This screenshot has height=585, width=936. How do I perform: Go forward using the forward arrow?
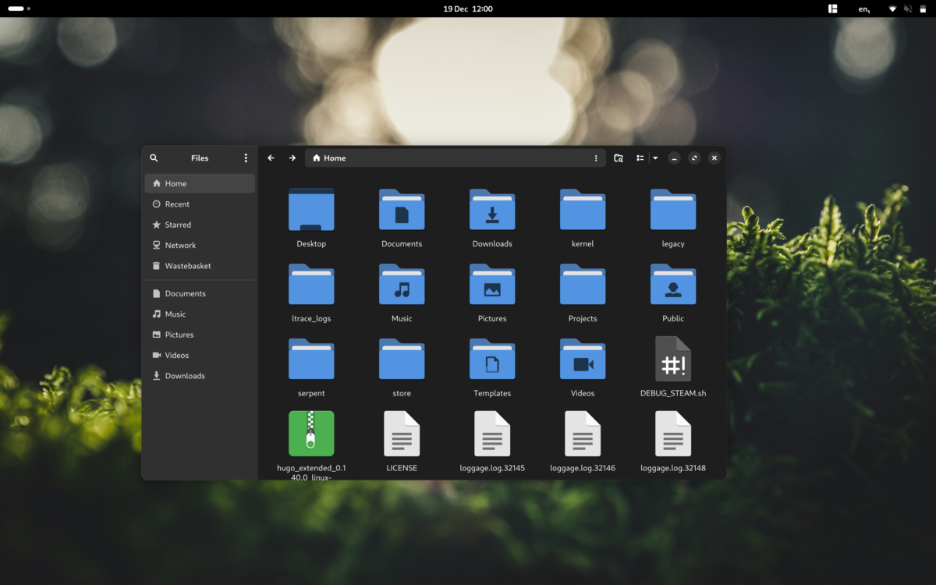(x=292, y=158)
